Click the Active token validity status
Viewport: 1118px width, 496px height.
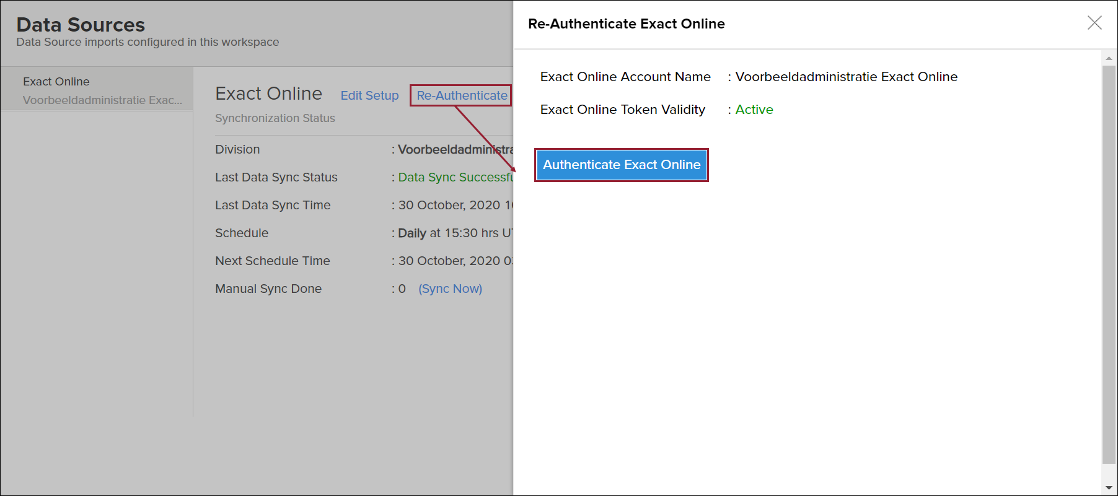tap(754, 110)
